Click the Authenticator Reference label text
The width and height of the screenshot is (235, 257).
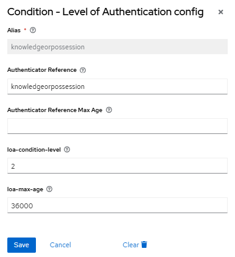pyautogui.click(x=42, y=70)
